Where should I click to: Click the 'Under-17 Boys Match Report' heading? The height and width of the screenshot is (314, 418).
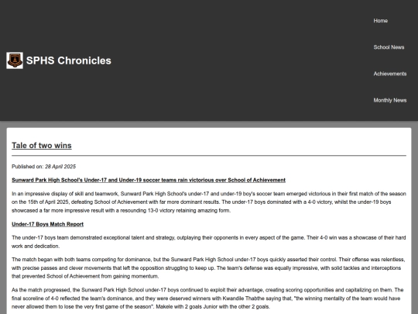click(47, 224)
